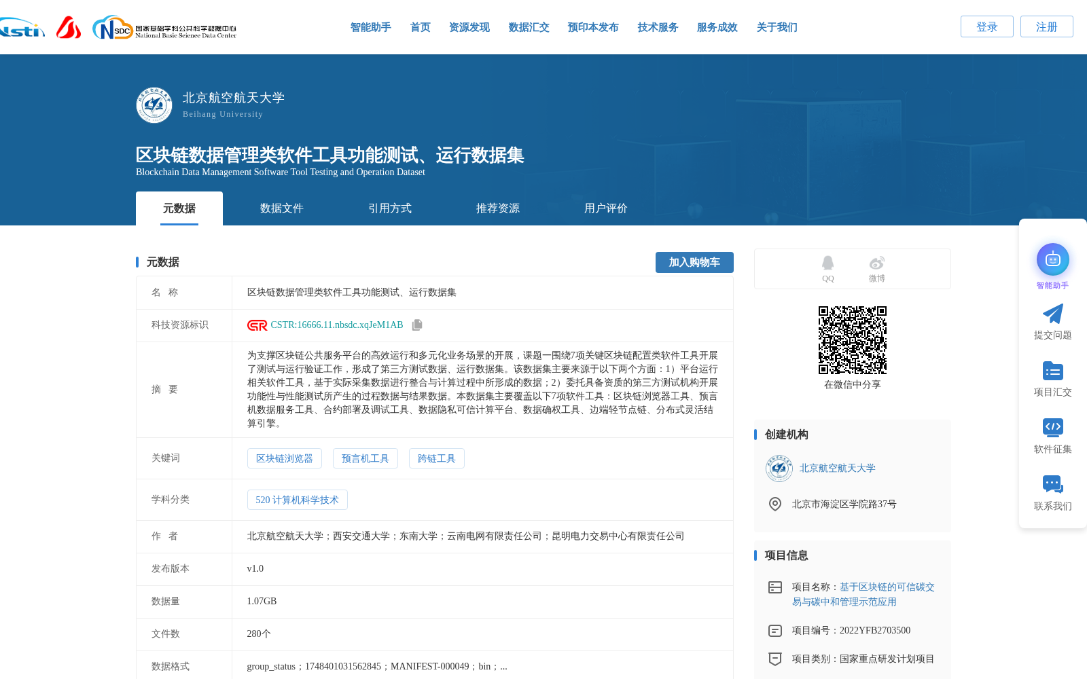The width and height of the screenshot is (1087, 679).
Task: Click the abstract paragraph in the 摘要 row
Action: point(482,390)
